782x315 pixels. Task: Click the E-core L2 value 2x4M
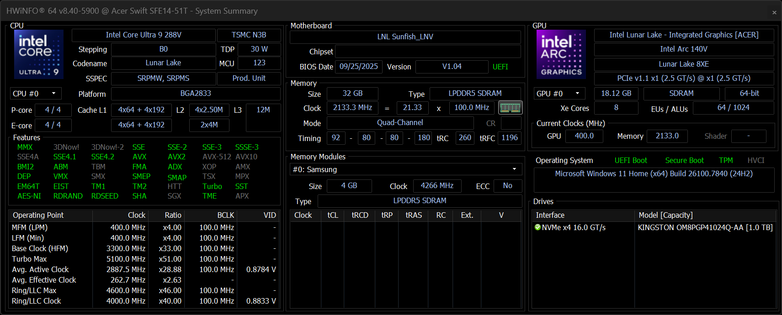(x=209, y=125)
